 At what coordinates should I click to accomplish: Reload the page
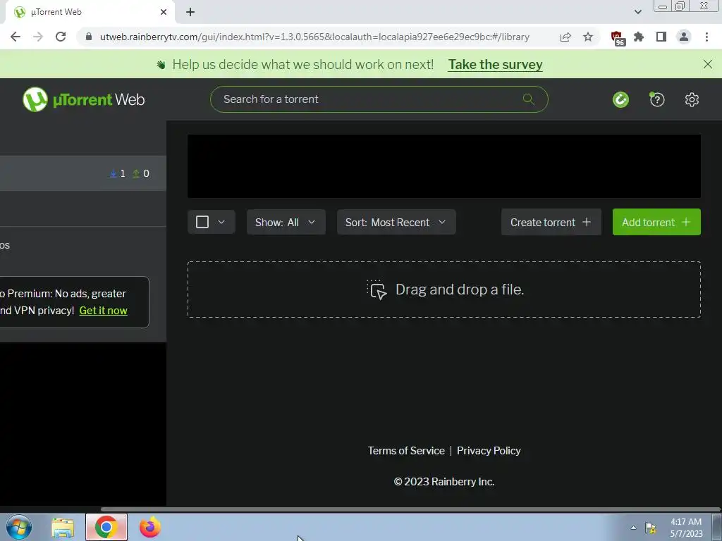pos(61,37)
